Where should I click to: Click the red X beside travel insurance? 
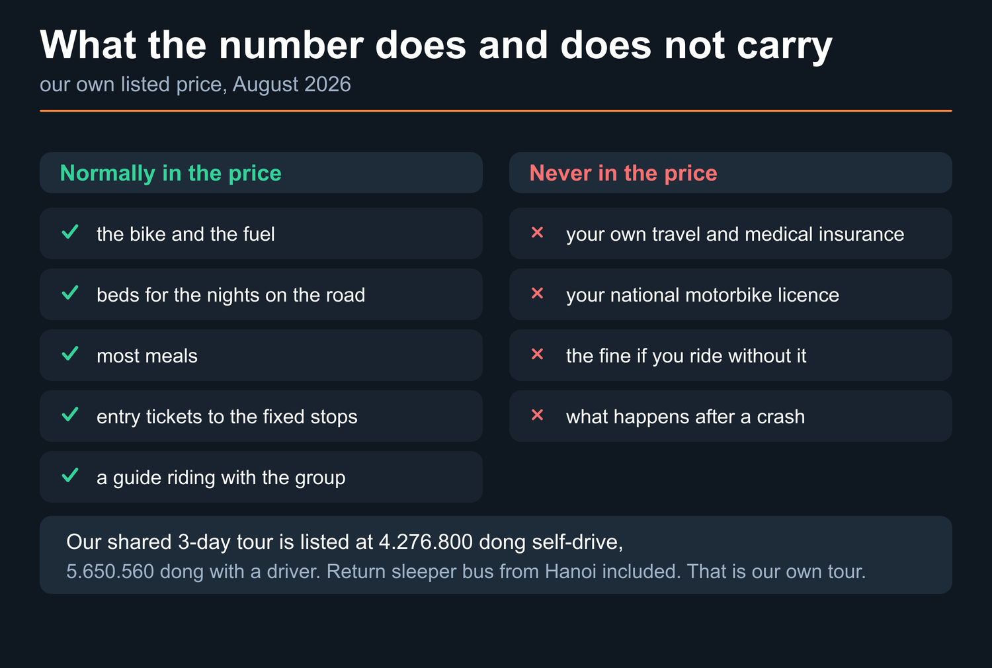(538, 232)
